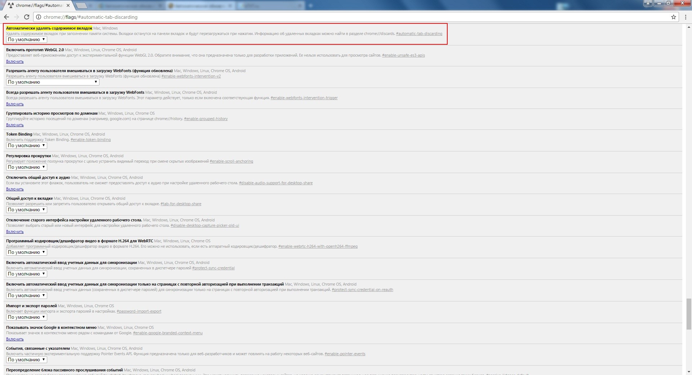Open the #enable-token-binding anchor link
Image resolution: width=692 pixels, height=375 pixels.
[x=90, y=140]
